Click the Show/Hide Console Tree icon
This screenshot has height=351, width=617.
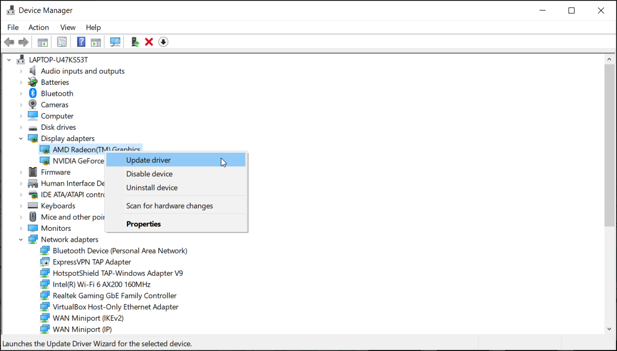(42, 41)
